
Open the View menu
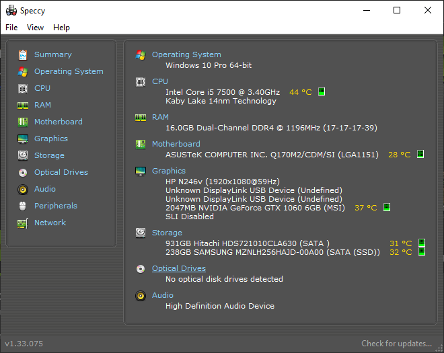coord(35,28)
